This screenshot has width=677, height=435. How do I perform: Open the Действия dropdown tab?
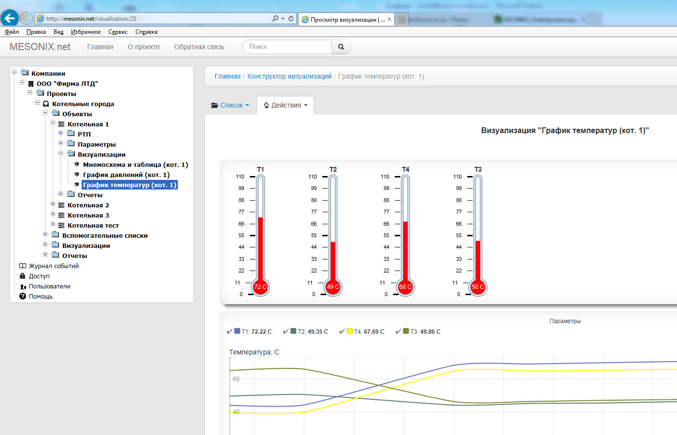[x=286, y=105]
